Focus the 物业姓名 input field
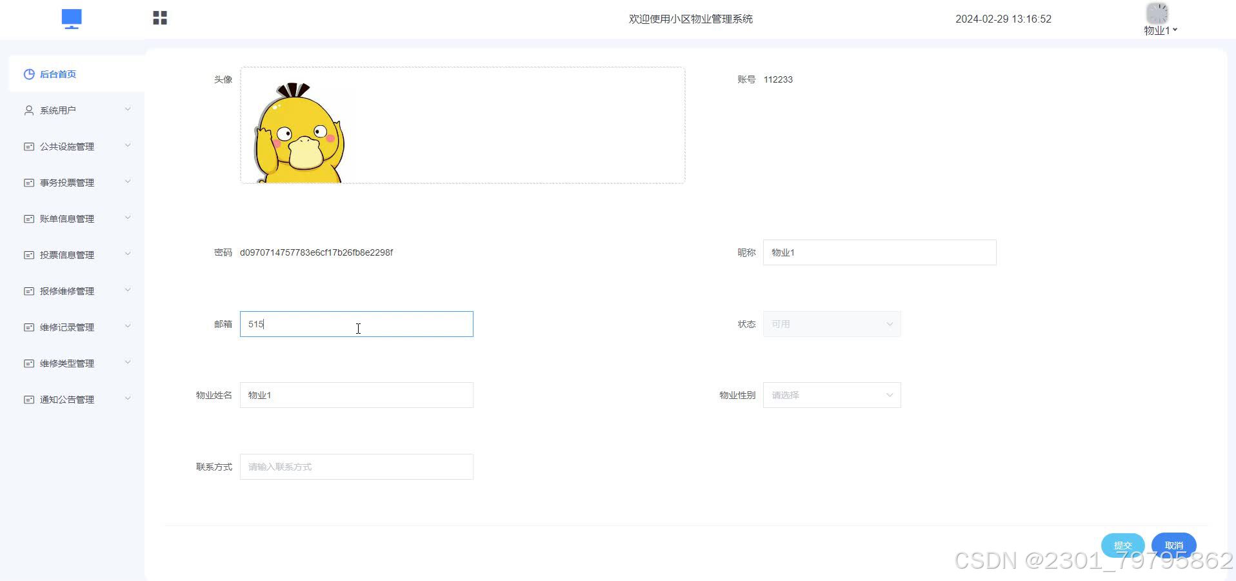 click(357, 395)
